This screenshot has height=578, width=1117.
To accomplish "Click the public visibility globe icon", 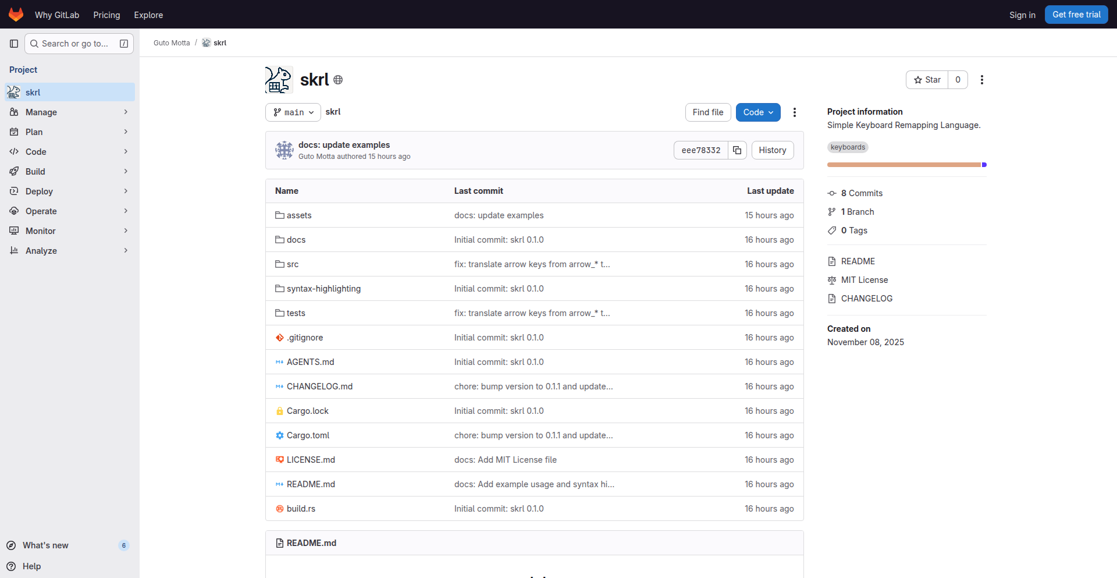I will coord(338,80).
